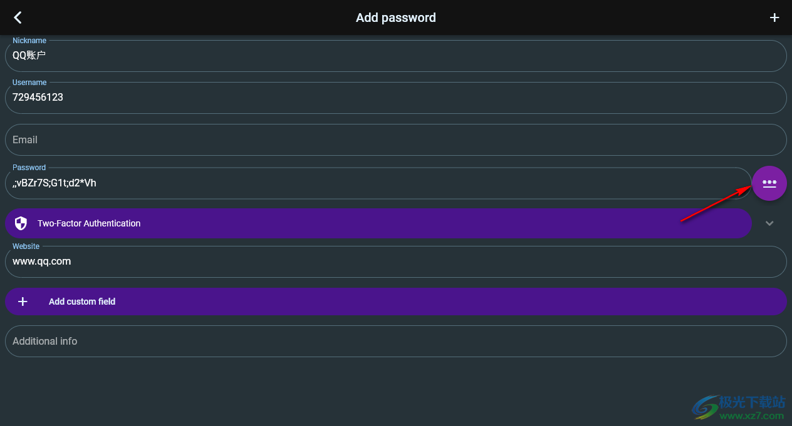Select the Additional info field
Viewport: 792px width, 426px height.
click(396, 341)
